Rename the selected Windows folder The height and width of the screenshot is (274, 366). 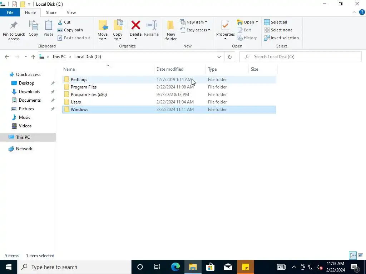coord(151,29)
